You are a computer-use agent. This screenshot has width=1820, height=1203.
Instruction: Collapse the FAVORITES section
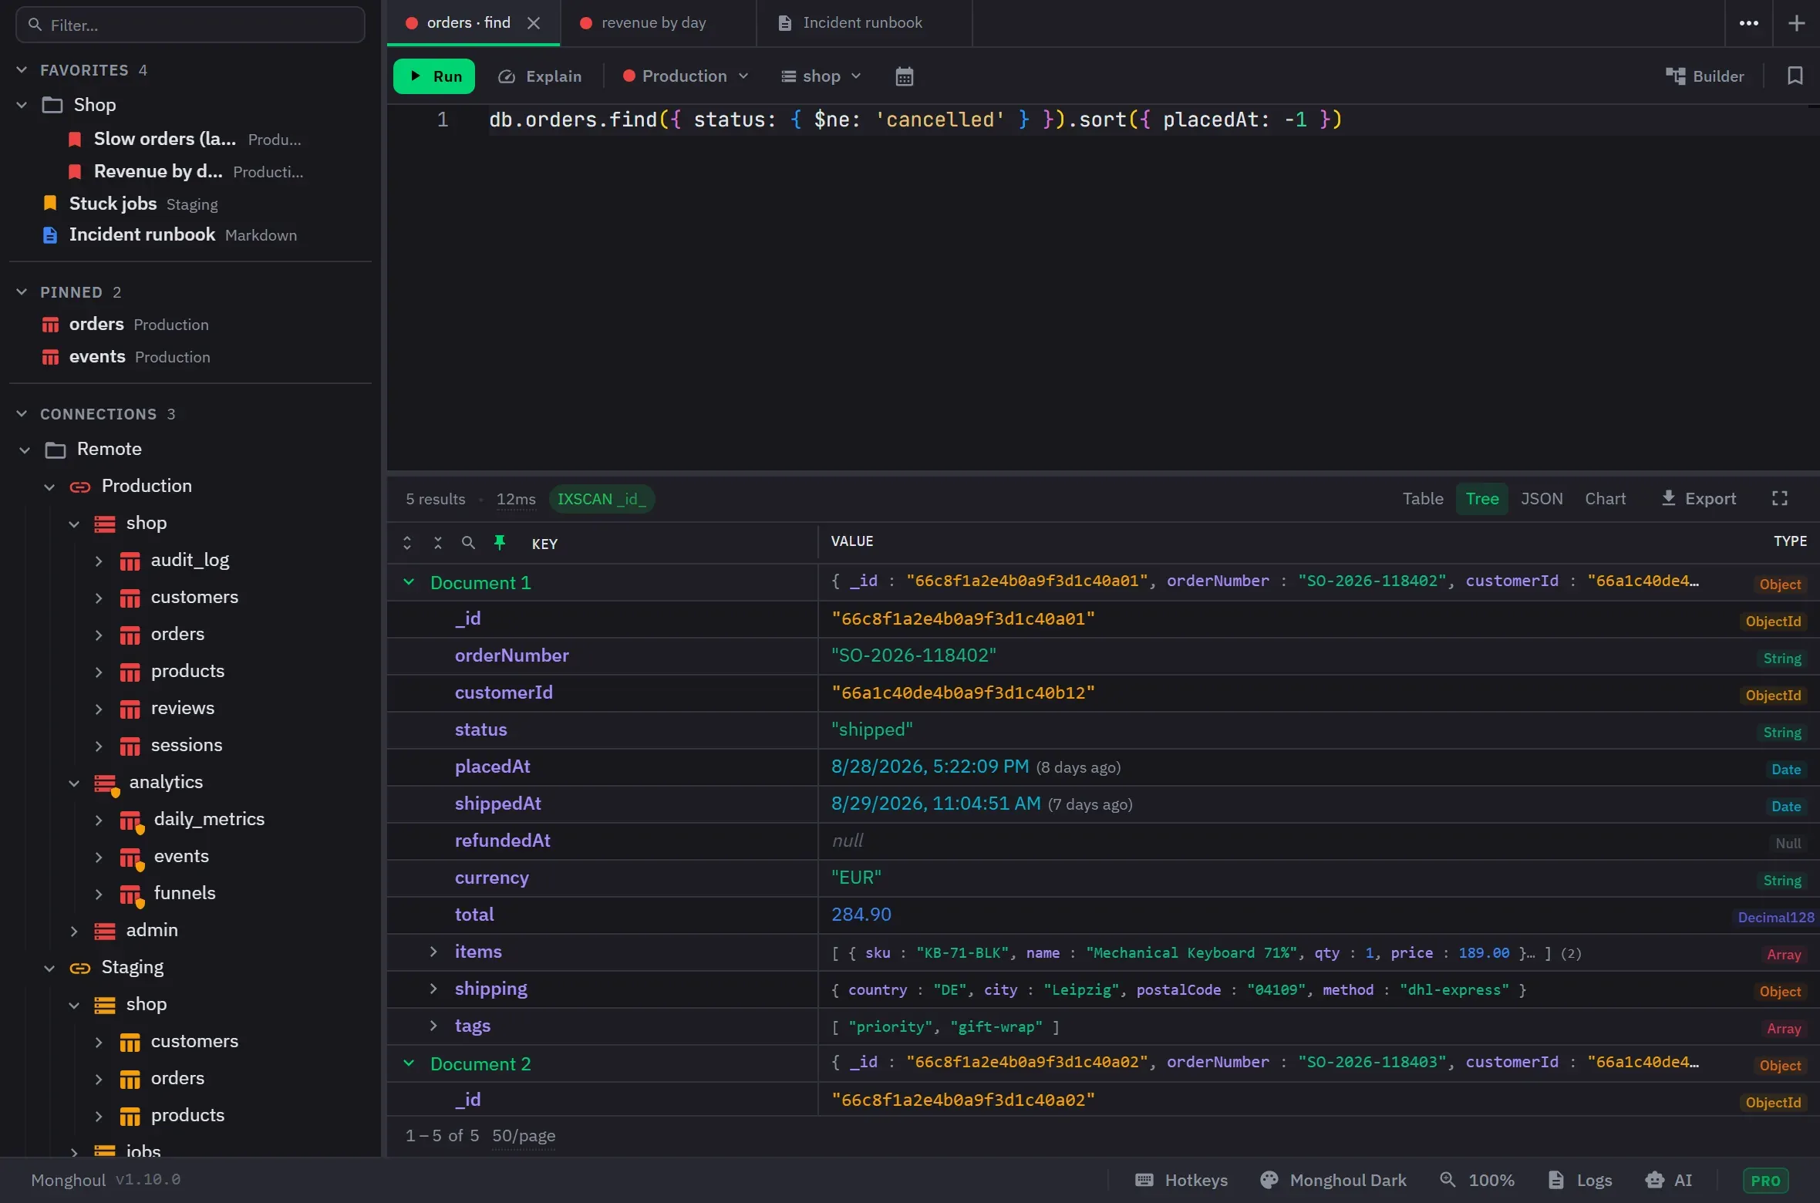[22, 70]
